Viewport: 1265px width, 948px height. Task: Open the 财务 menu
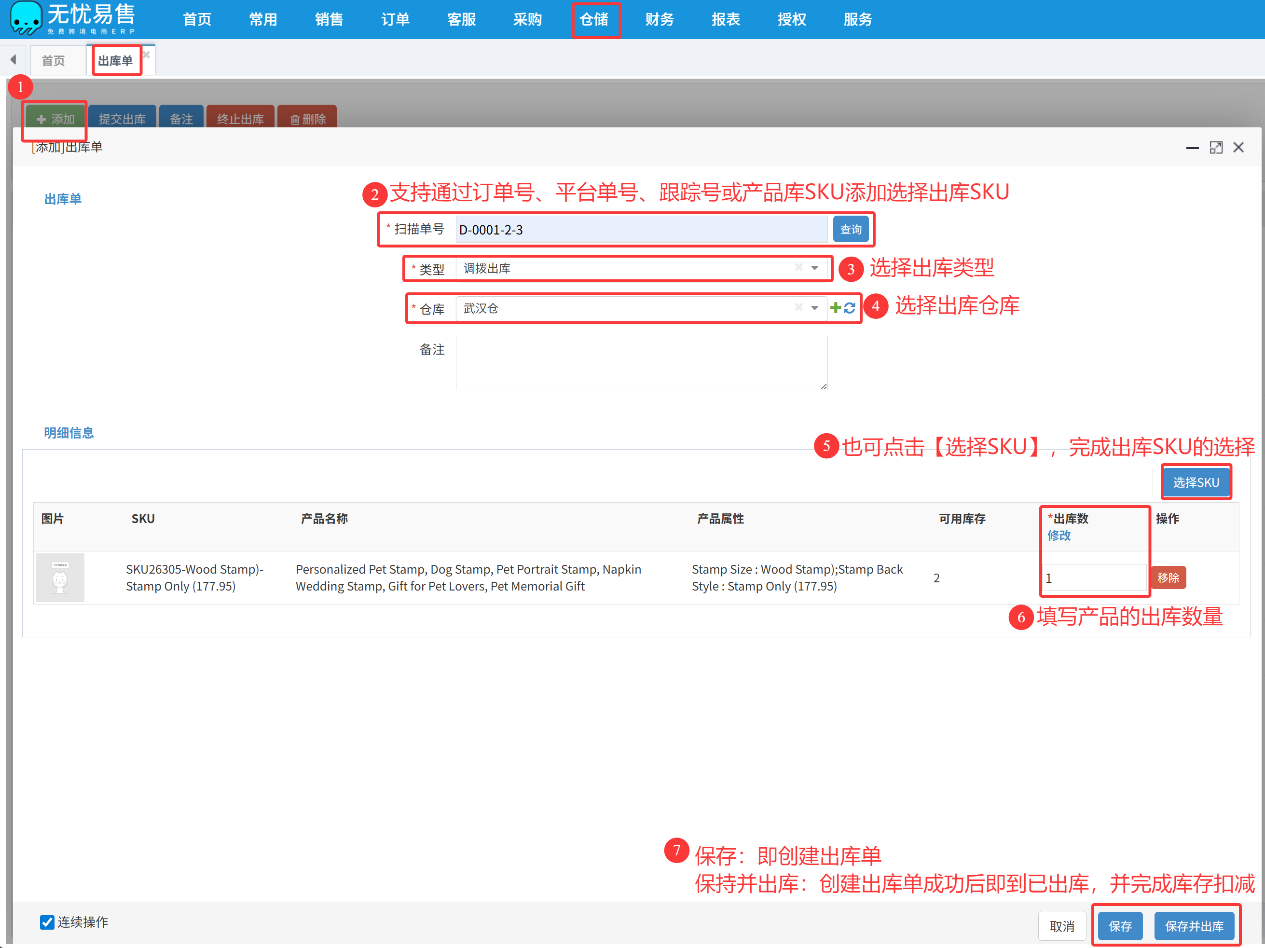(660, 19)
